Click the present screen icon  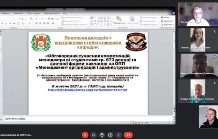point(110,135)
